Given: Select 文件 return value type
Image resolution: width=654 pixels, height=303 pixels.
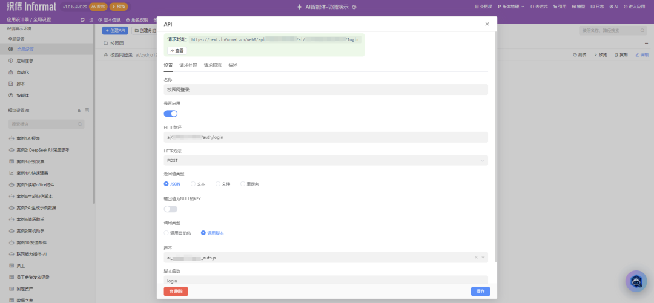Looking at the screenshot, I should click(223, 184).
